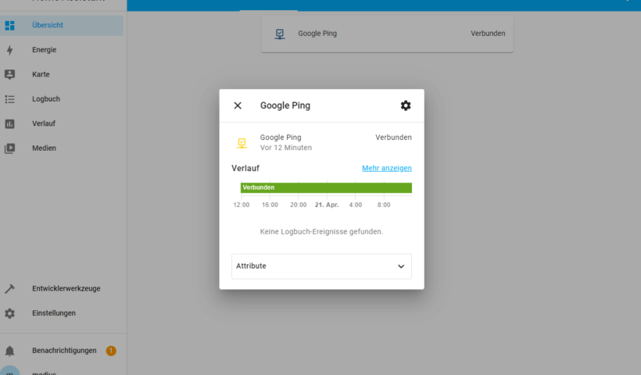Click the yellow Google Ping sensor icon

tap(242, 142)
